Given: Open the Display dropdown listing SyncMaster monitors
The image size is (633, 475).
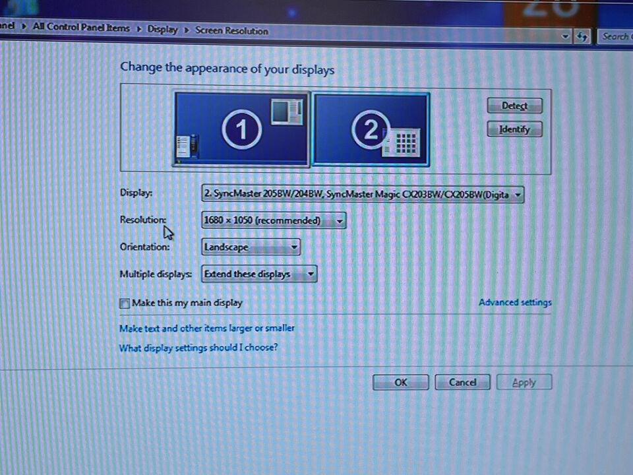Looking at the screenshot, I should pos(363,194).
